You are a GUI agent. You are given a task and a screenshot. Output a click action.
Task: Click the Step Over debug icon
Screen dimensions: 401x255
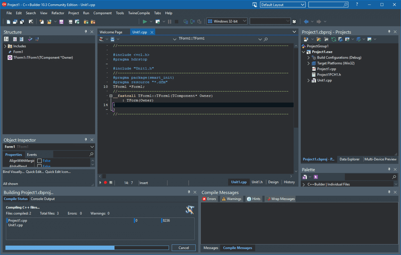193,22
